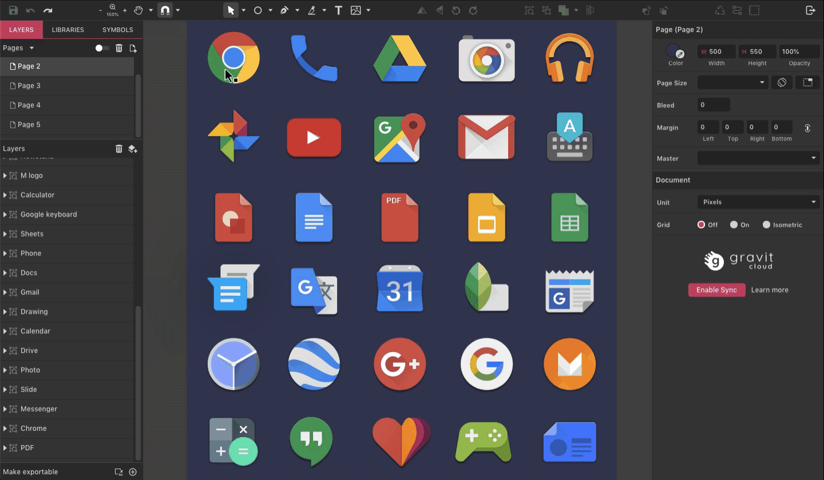This screenshot has width=824, height=480.
Task: Click Export document icon at top right
Action: pos(812,10)
